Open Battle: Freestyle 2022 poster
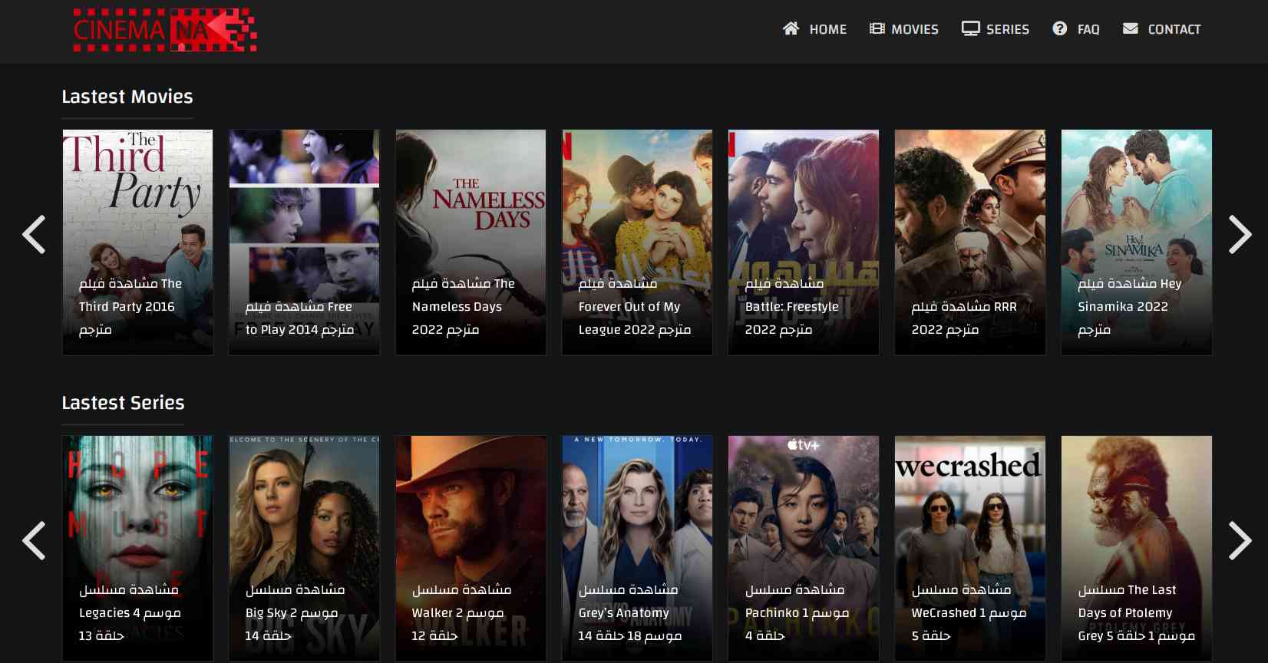The width and height of the screenshot is (1268, 663). click(804, 242)
